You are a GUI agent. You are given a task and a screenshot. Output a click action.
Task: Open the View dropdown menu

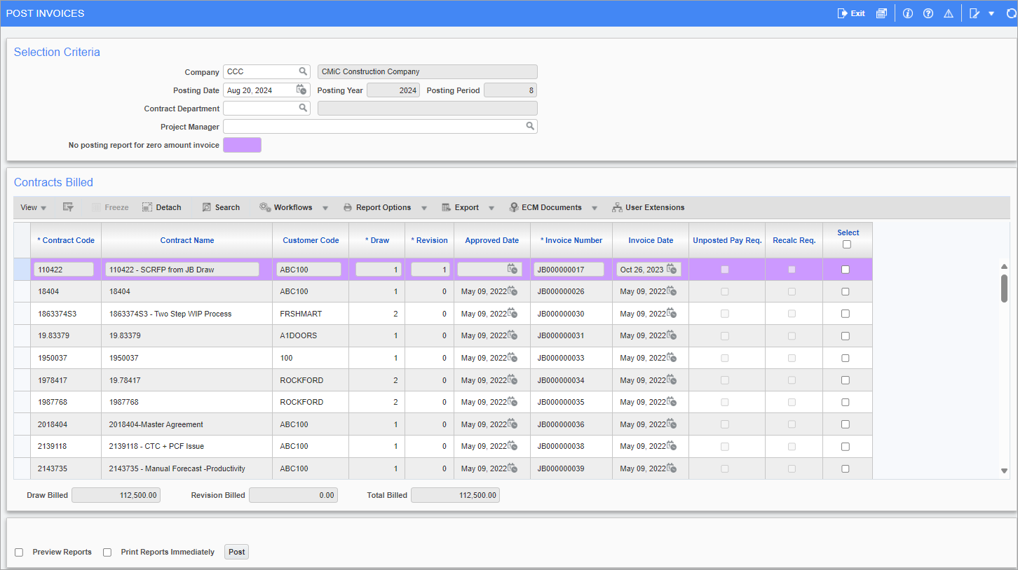(x=32, y=207)
